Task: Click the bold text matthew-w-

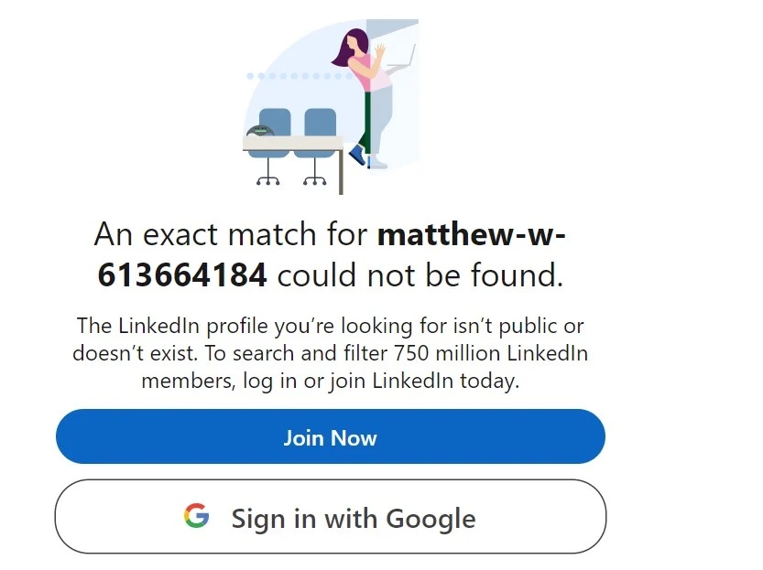Action: pyautogui.click(x=472, y=235)
